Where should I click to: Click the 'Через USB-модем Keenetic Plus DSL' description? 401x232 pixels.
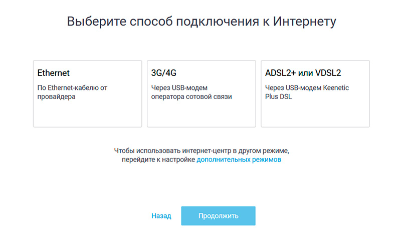(307, 92)
